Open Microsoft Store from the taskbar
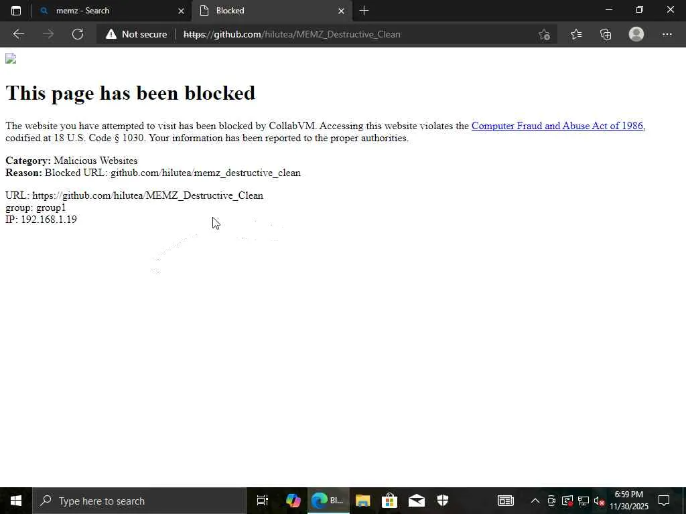686x514 pixels. (389, 501)
